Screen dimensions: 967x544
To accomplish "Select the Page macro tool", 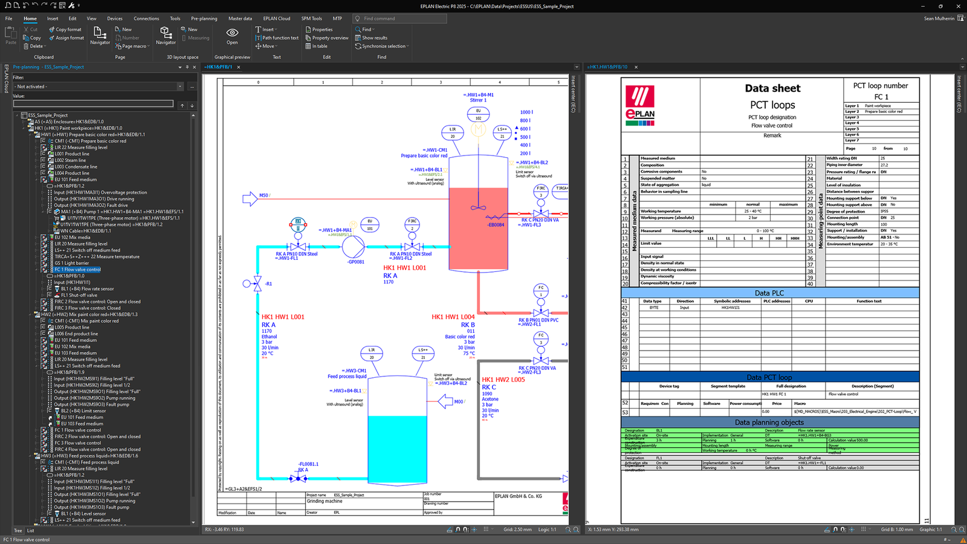I will point(132,46).
